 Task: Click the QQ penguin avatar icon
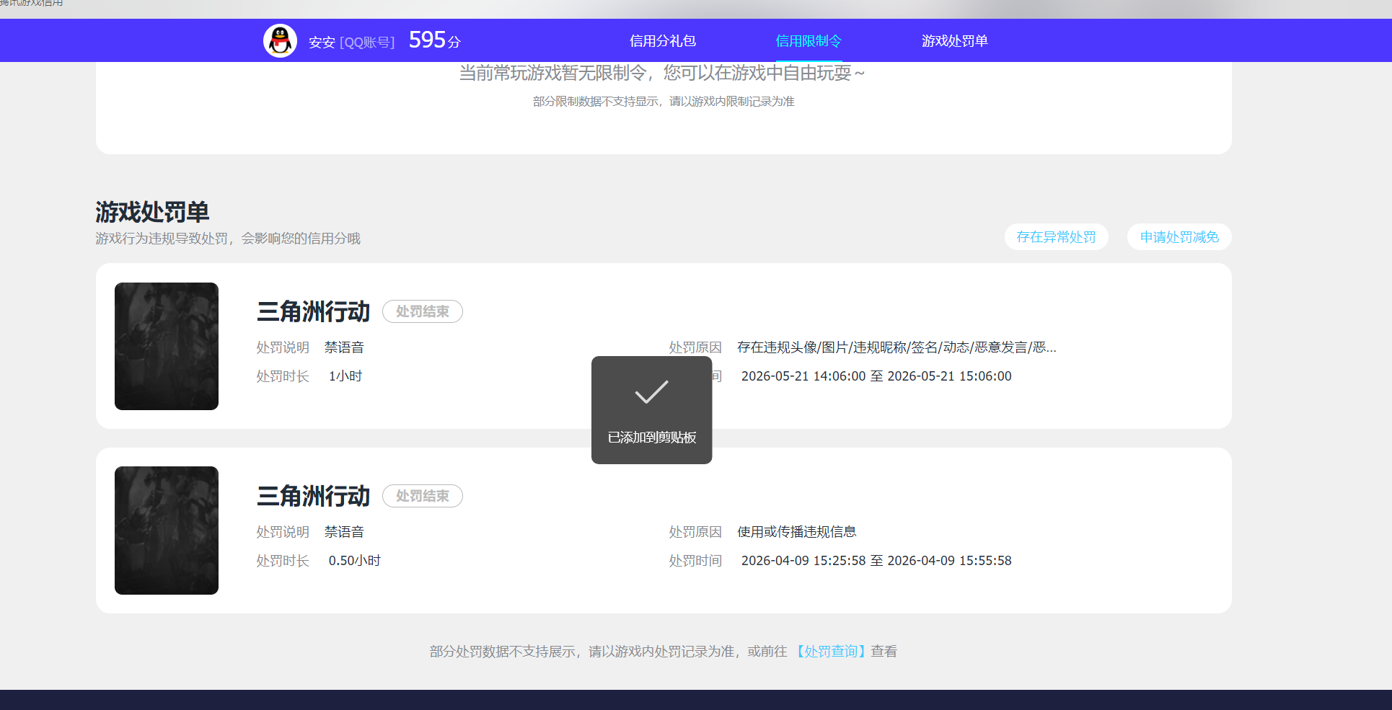(x=280, y=40)
